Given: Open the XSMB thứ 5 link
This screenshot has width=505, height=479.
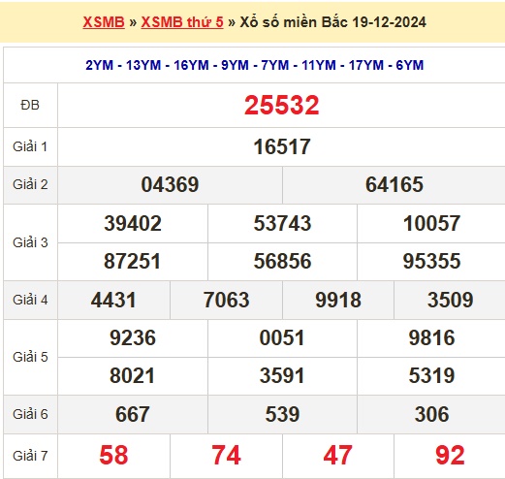Looking at the screenshot, I should click(182, 22).
